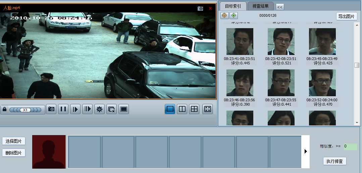The width and height of the screenshot is (362, 173).
Task: Collapse the panel with the << button
Action: [280, 7]
